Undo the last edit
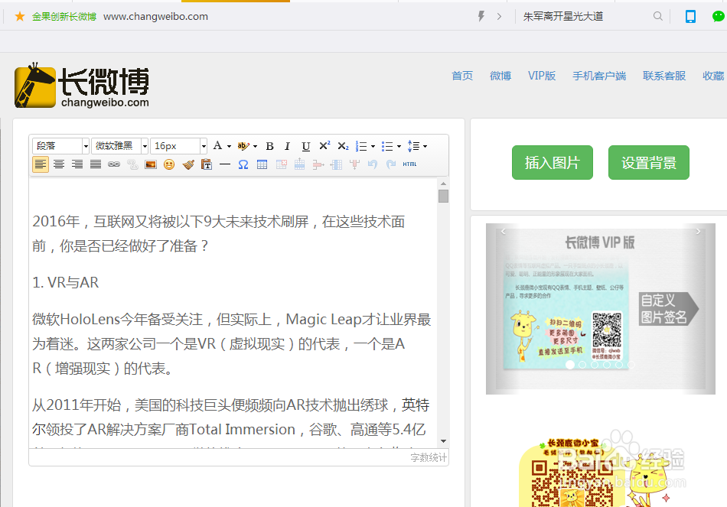This screenshot has height=507, width=727. click(x=373, y=164)
